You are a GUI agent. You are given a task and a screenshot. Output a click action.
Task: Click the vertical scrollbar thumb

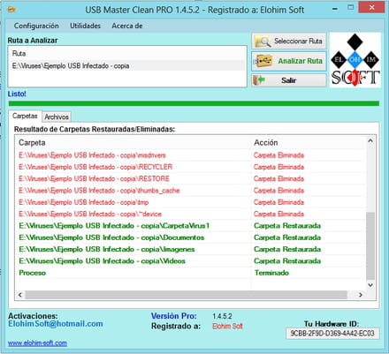tap(370, 246)
